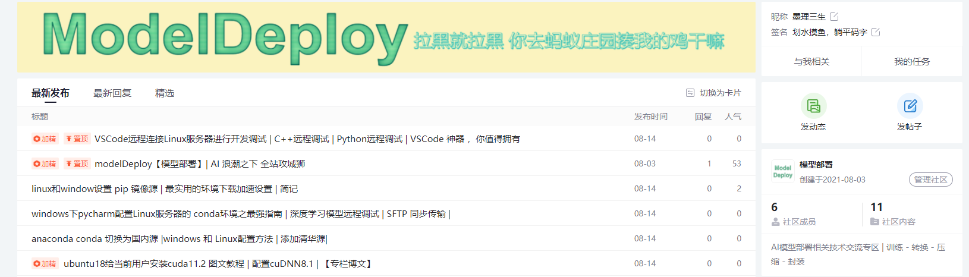
Task: Click the 发布时间 column header
Action: (651, 117)
